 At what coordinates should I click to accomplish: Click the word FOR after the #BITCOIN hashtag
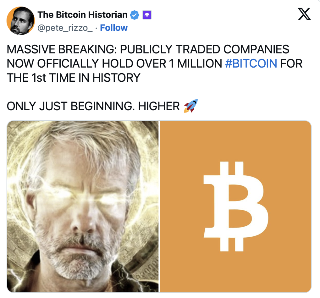point(292,63)
